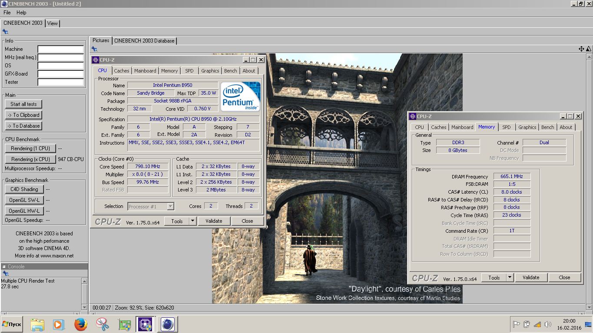The height and width of the screenshot is (333, 593).
Task: Click the 'Multiple CPU Render Test' console line
Action: click(x=28, y=281)
